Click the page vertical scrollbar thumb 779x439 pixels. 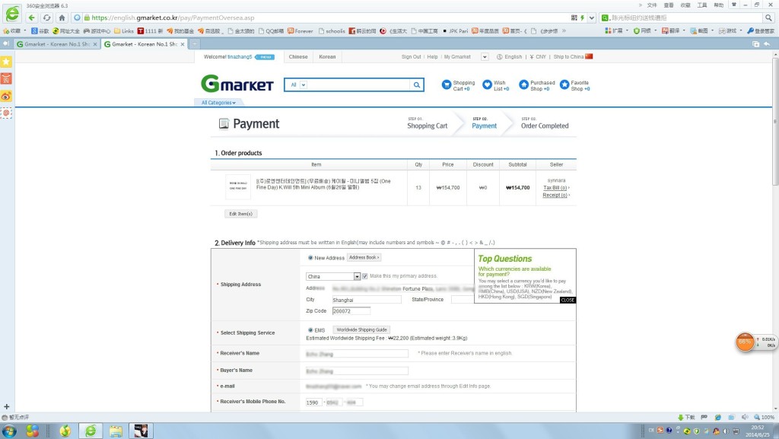[775, 122]
